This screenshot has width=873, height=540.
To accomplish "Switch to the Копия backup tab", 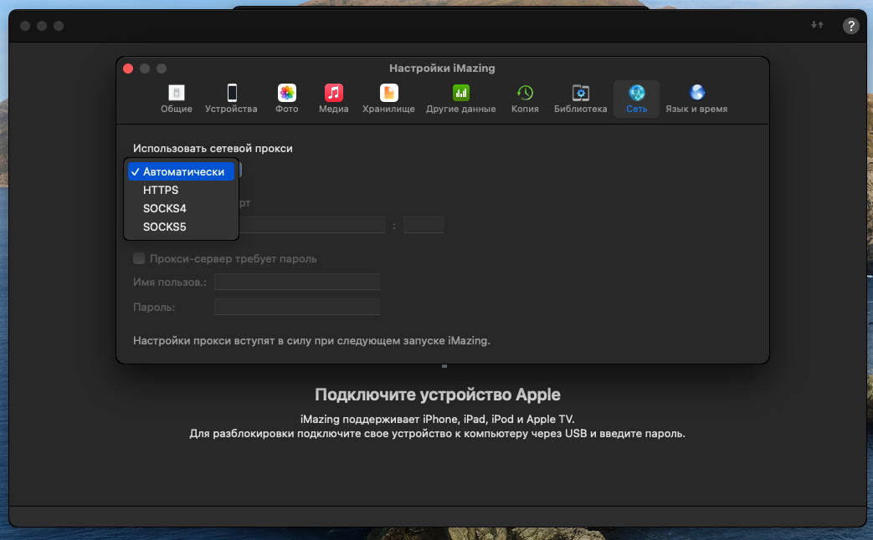I will pyautogui.click(x=525, y=99).
